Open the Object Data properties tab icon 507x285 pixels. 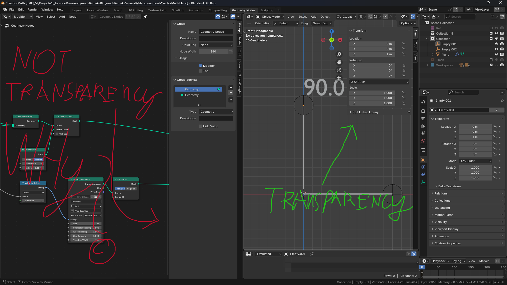click(x=423, y=182)
